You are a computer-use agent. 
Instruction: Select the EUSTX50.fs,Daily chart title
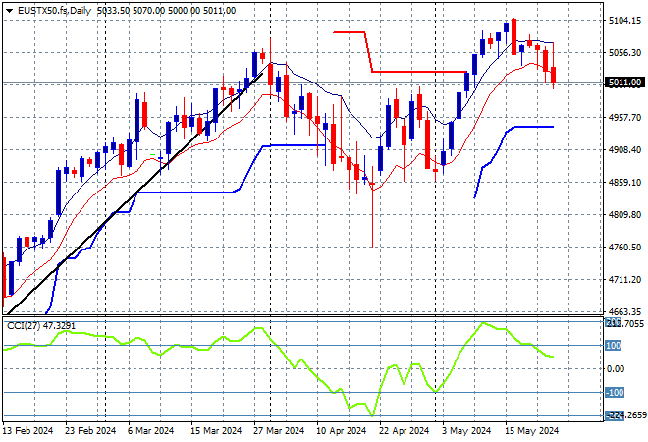(54, 11)
